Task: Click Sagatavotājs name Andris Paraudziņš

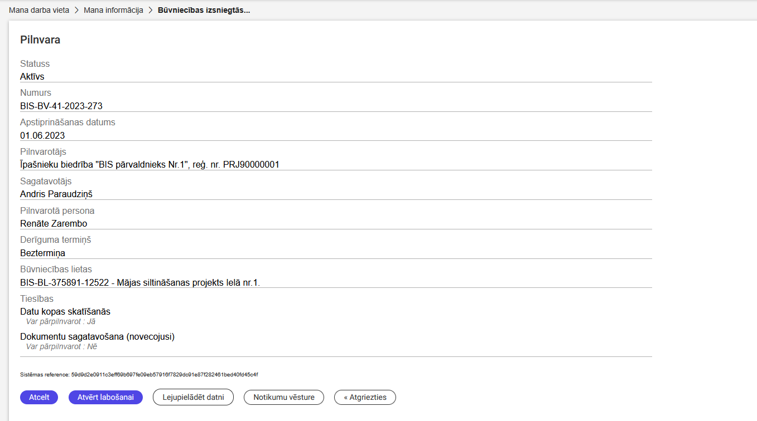Action: click(56, 194)
